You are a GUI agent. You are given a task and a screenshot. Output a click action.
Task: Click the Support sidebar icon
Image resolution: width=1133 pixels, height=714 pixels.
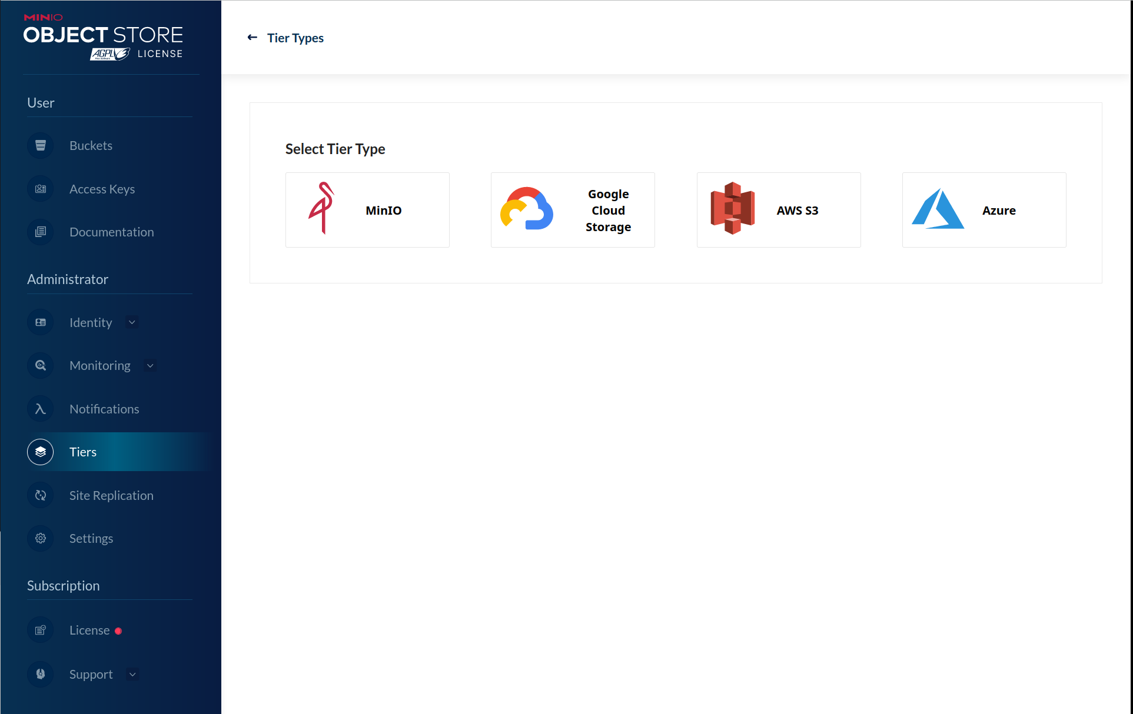point(41,674)
